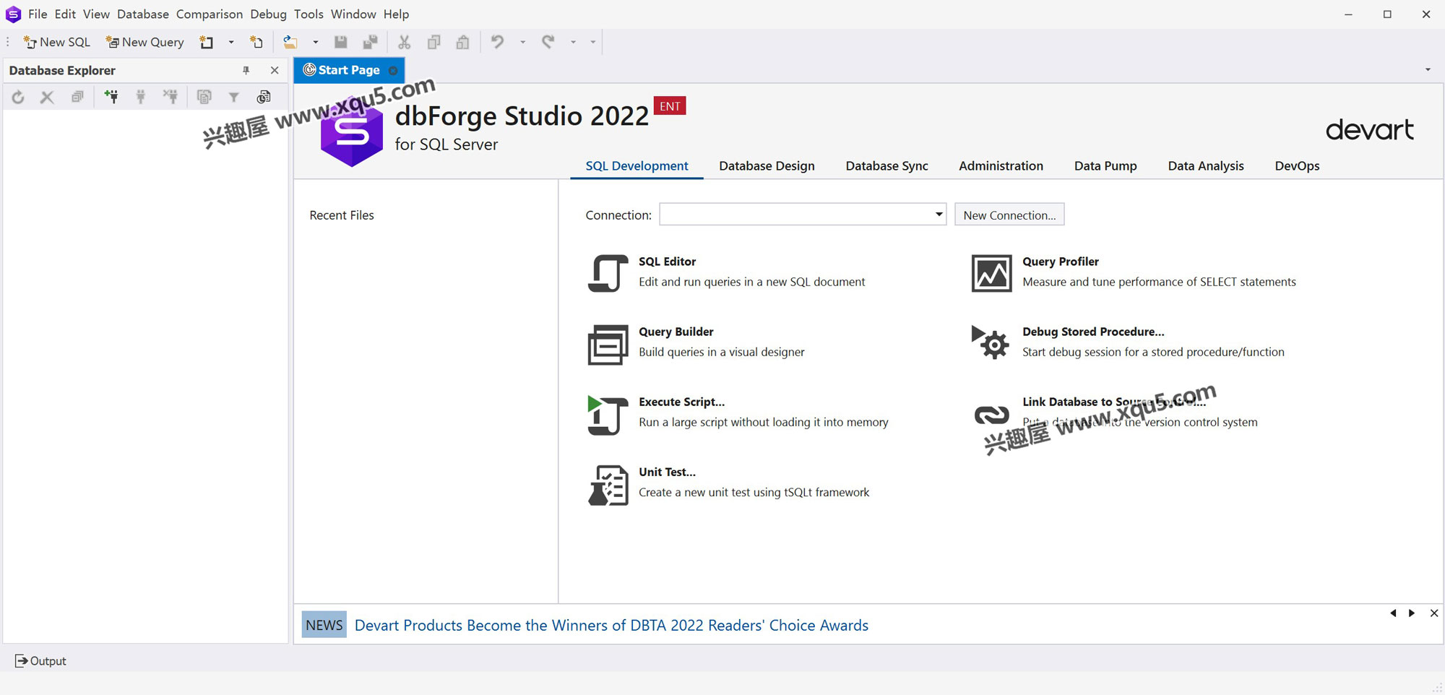The height and width of the screenshot is (695, 1445).
Task: Toggle the Database Explorer pin
Action: coord(246,70)
